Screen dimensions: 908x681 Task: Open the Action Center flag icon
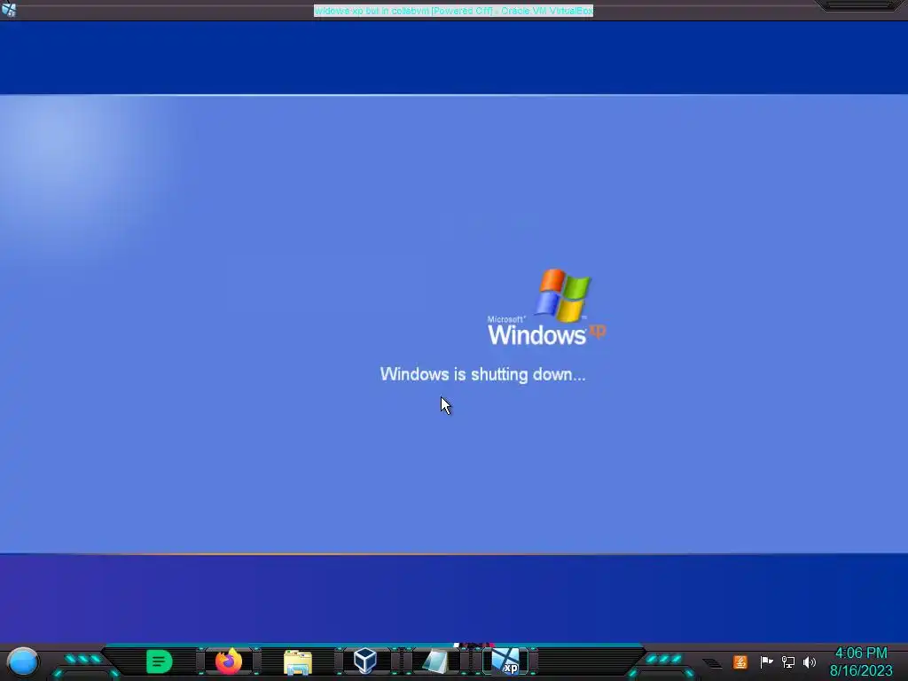coord(766,661)
